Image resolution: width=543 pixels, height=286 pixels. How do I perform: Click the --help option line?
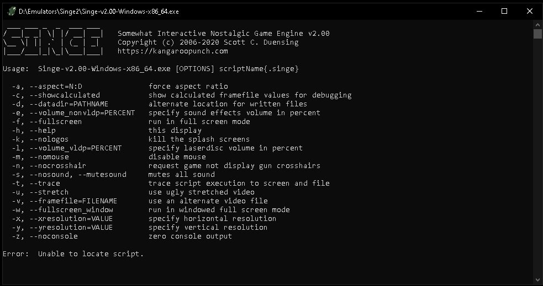[107, 131]
